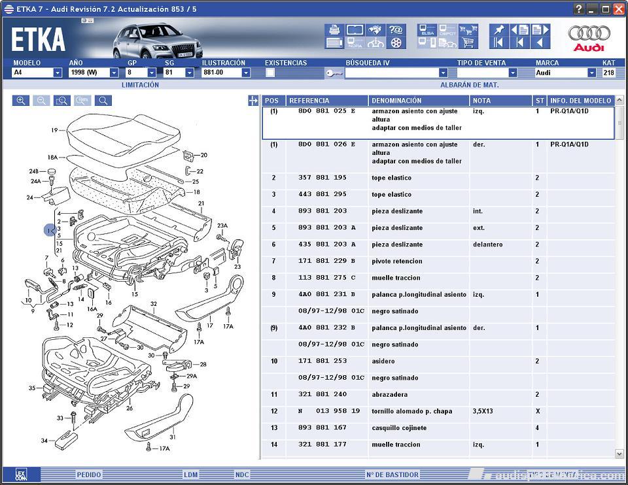
Task: Zoom in on the illustration
Action: point(21,101)
